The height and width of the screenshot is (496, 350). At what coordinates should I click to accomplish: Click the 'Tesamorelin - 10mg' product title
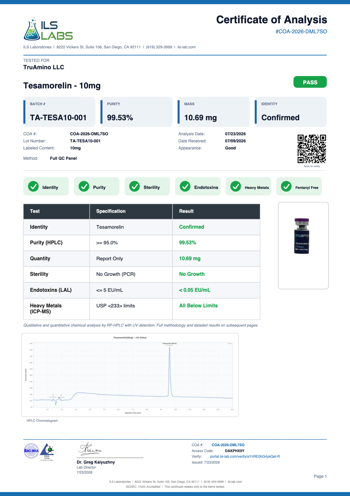tap(62, 85)
